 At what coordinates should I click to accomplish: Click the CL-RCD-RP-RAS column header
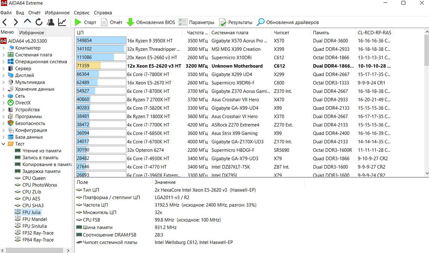click(375, 32)
